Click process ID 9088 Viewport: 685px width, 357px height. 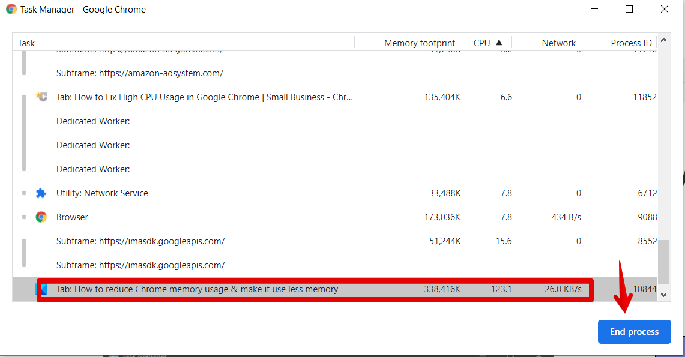pos(647,217)
